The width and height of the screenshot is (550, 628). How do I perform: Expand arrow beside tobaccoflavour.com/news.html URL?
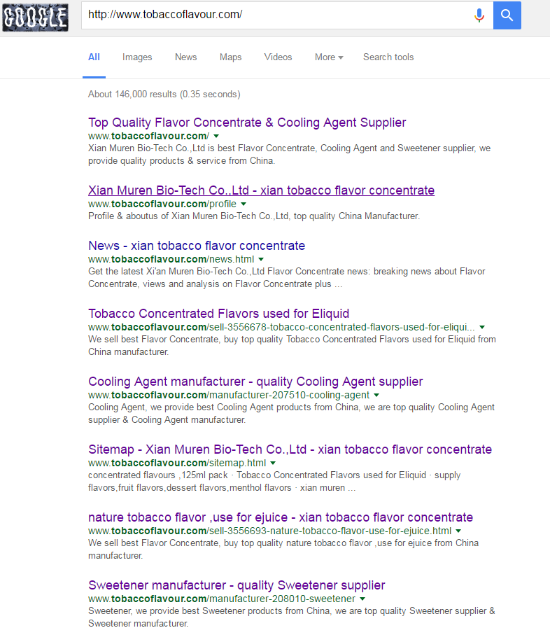[x=261, y=259]
